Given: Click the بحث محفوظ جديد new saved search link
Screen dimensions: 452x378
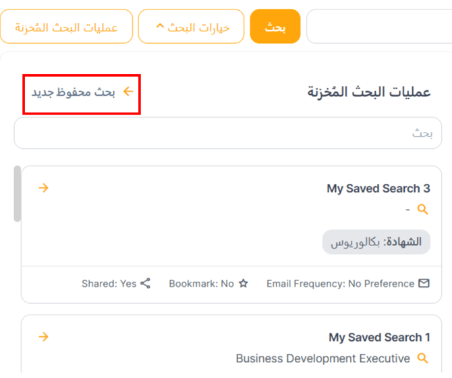Looking at the screenshot, I should point(74,92).
